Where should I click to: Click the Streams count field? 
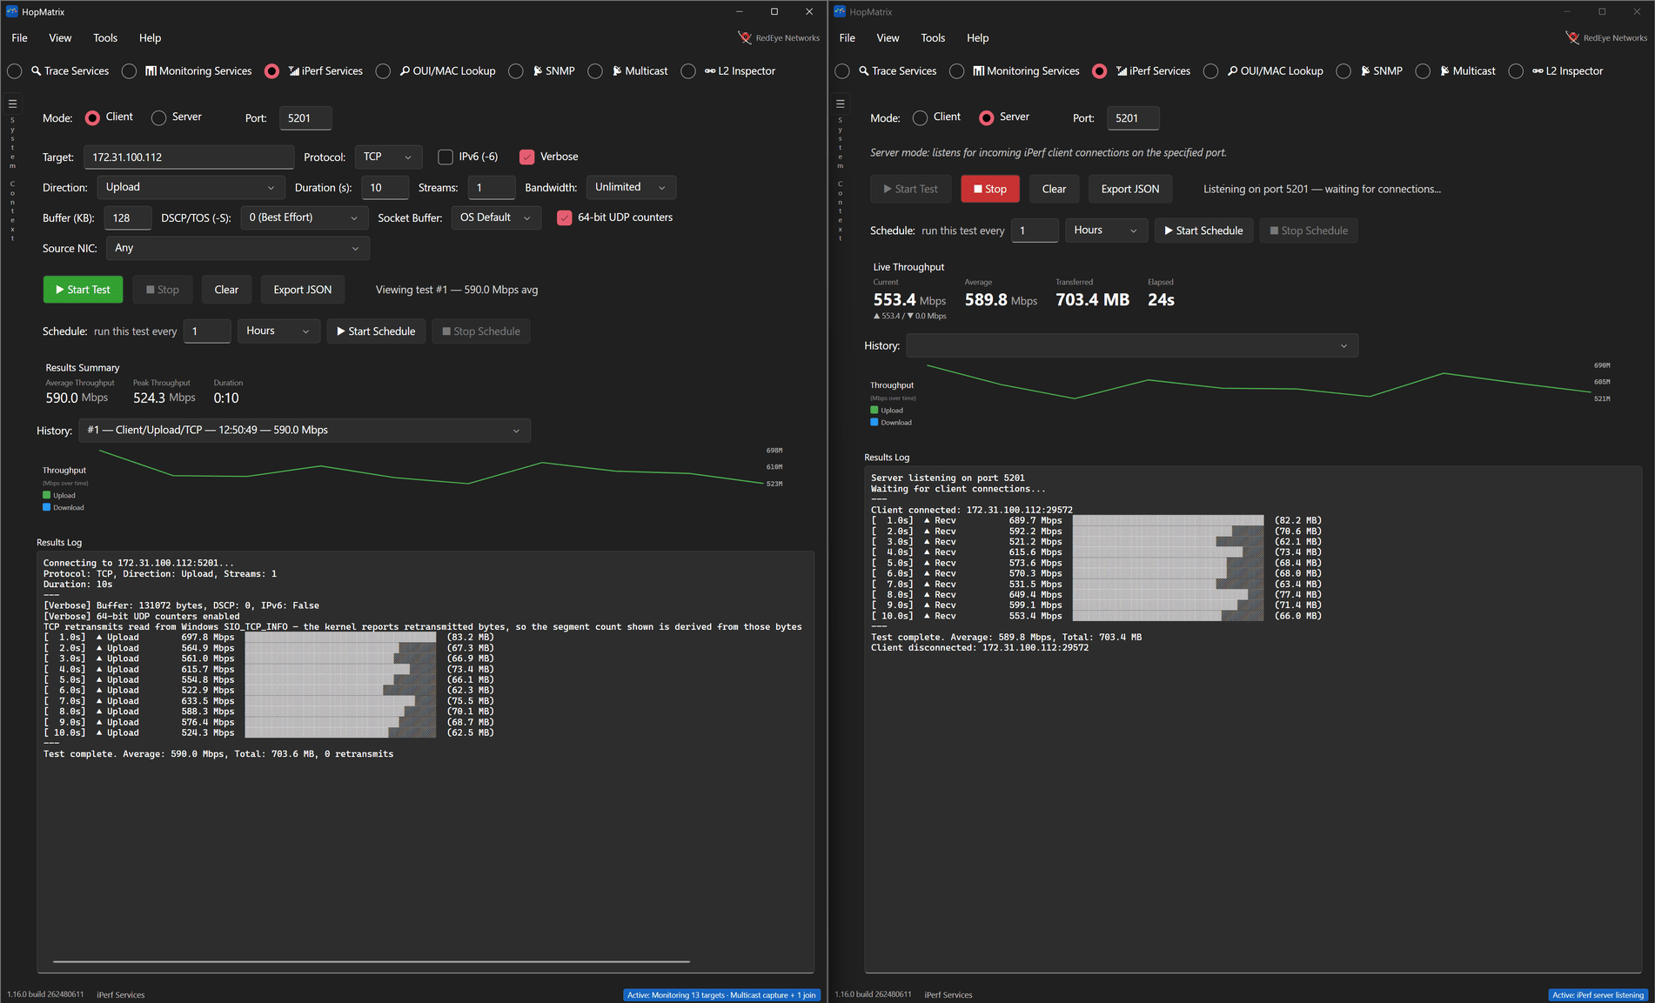coord(491,187)
